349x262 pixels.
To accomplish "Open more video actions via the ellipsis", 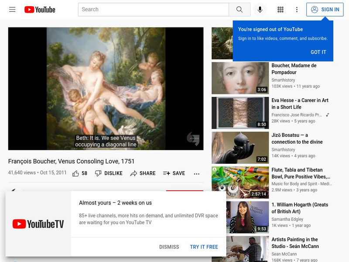I will (x=196, y=173).
